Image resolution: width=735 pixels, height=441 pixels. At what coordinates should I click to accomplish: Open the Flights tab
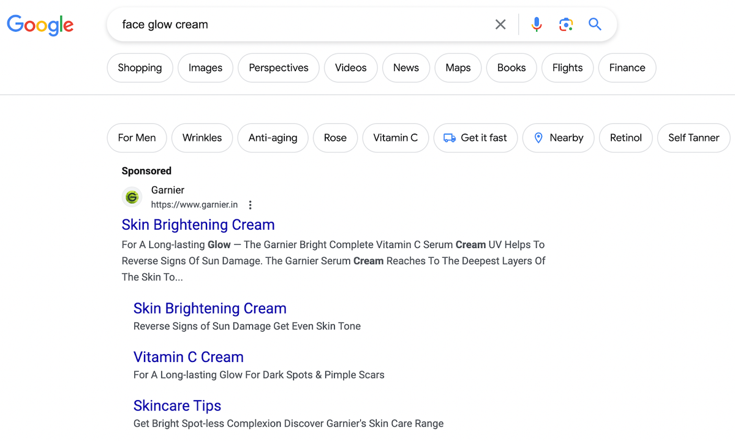(567, 68)
